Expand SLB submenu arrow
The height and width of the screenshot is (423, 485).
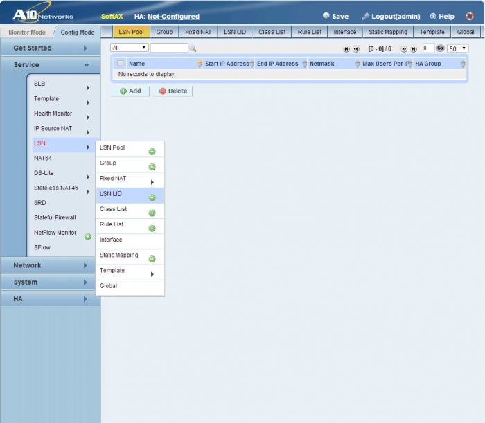coord(88,88)
